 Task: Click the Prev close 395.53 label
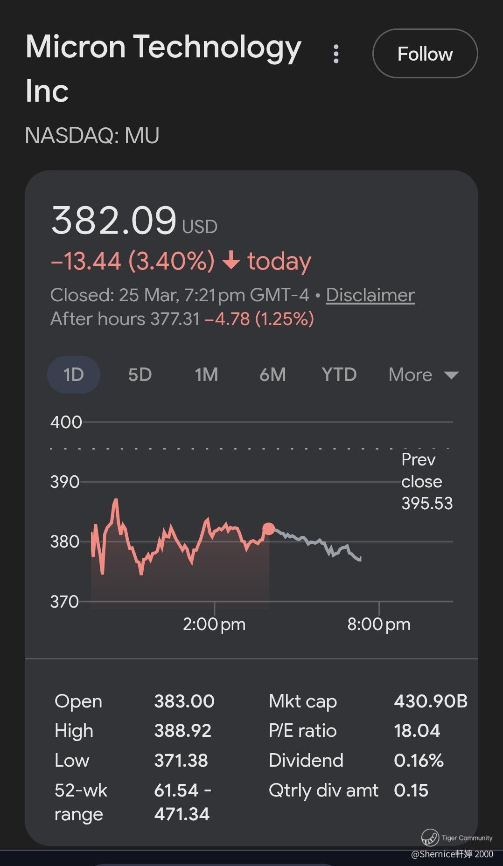[426, 481]
